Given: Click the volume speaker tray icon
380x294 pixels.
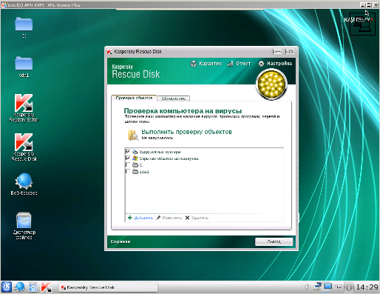Looking at the screenshot, I should pos(307,287).
